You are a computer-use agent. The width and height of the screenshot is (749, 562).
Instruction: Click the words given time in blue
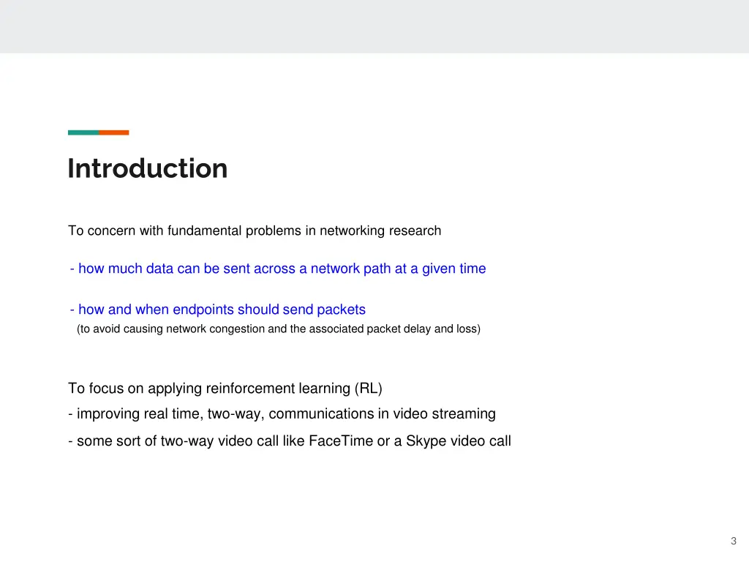[x=453, y=269]
